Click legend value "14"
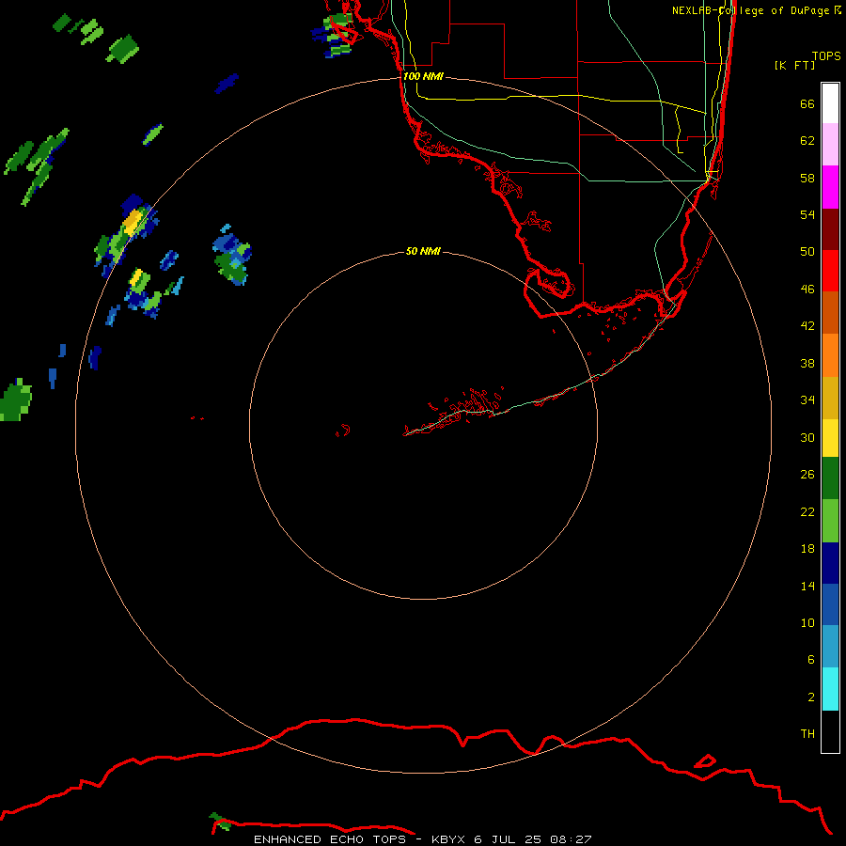This screenshot has height=846, width=846. click(x=807, y=586)
